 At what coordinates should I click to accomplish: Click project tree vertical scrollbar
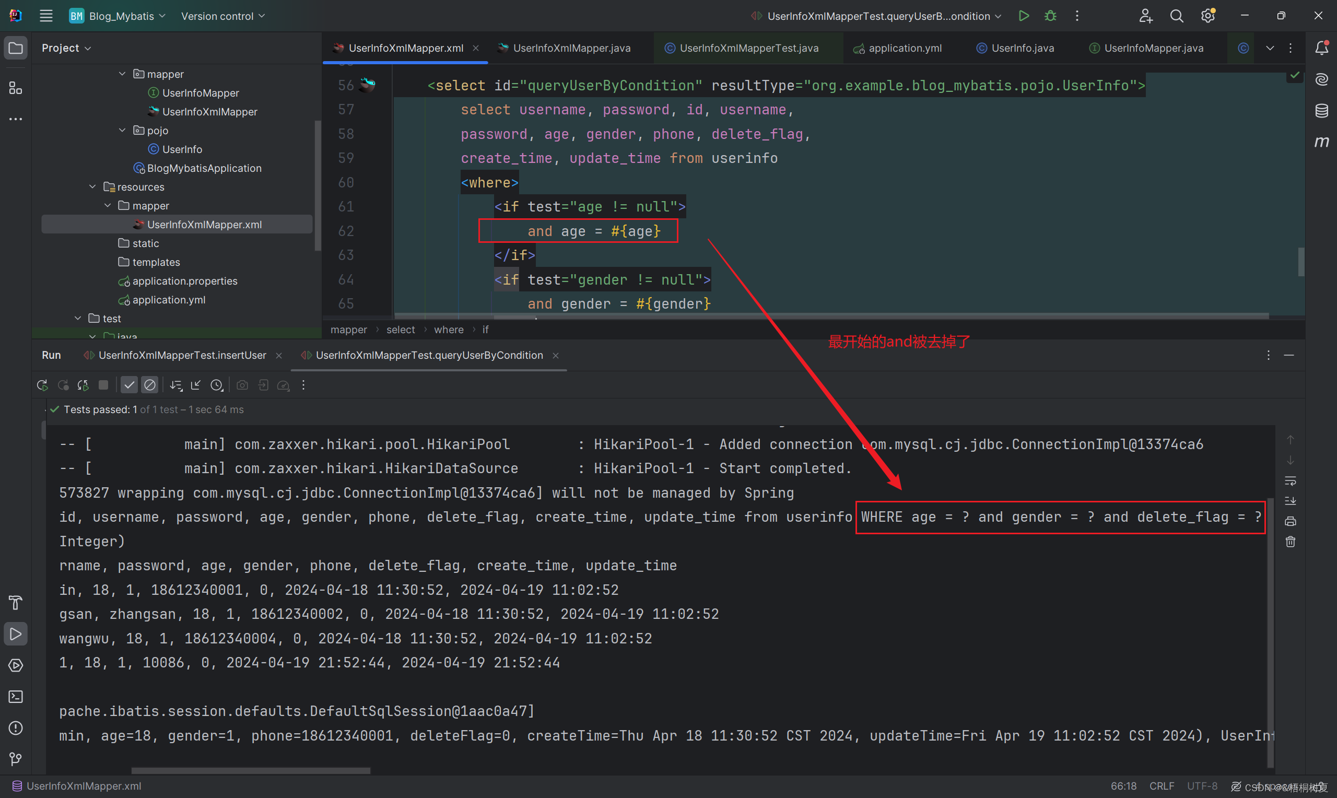tap(317, 185)
